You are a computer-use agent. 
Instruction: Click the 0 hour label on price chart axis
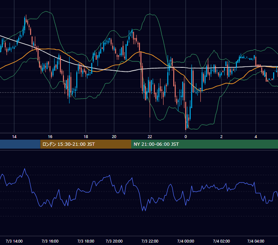click(x=186, y=137)
